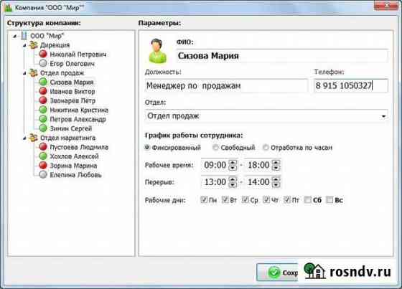Uncheck the Пн working day checkbox

point(204,199)
